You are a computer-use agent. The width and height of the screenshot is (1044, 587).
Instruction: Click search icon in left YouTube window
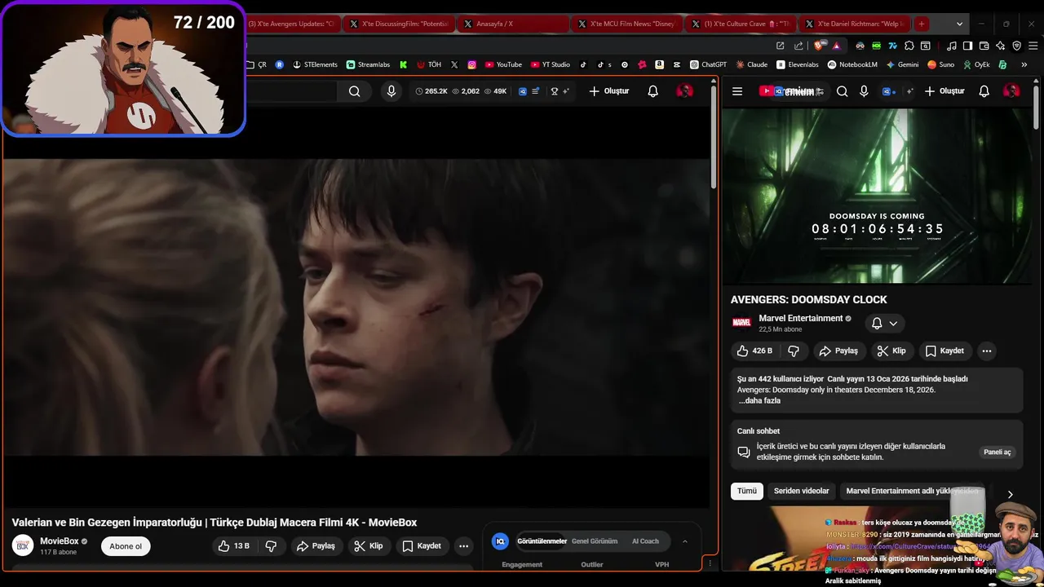pyautogui.click(x=354, y=91)
